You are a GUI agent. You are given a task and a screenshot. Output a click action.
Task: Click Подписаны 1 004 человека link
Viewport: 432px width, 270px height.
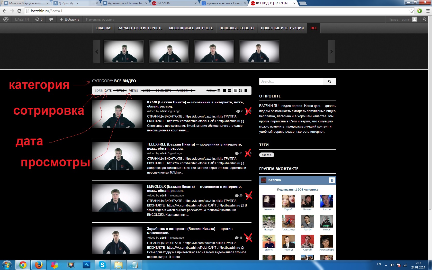point(298,190)
